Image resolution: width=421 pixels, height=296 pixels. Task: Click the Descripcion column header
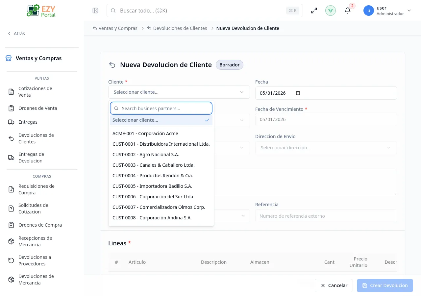[214, 262]
